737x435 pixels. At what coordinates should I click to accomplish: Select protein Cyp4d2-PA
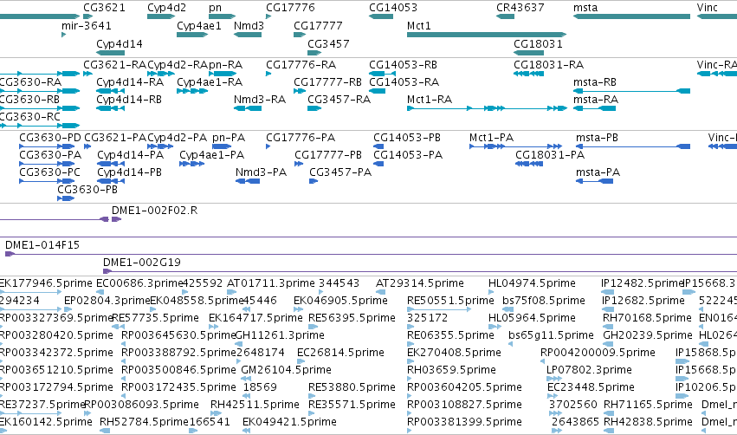pyautogui.click(x=177, y=137)
